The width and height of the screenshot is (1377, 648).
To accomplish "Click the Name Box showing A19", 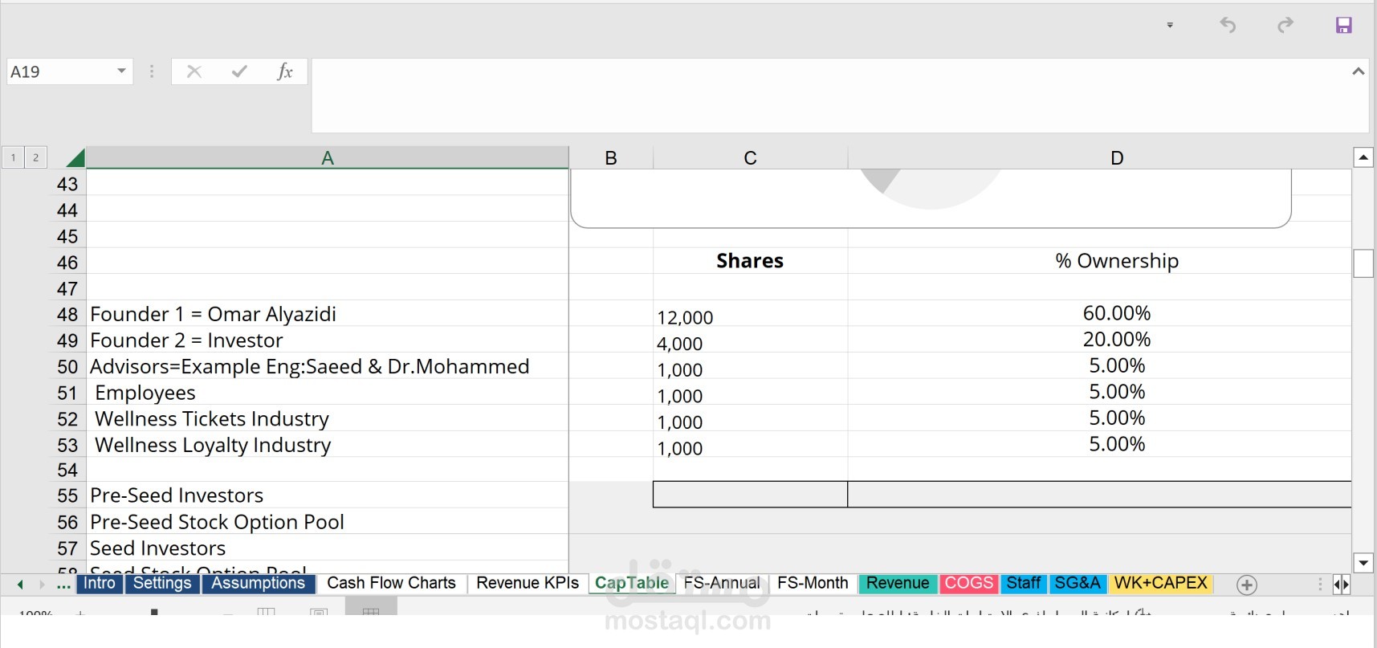I will tap(60, 71).
